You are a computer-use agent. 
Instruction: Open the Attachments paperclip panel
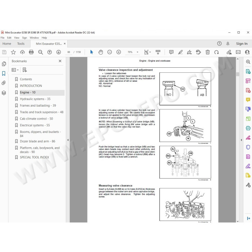tap(4, 83)
